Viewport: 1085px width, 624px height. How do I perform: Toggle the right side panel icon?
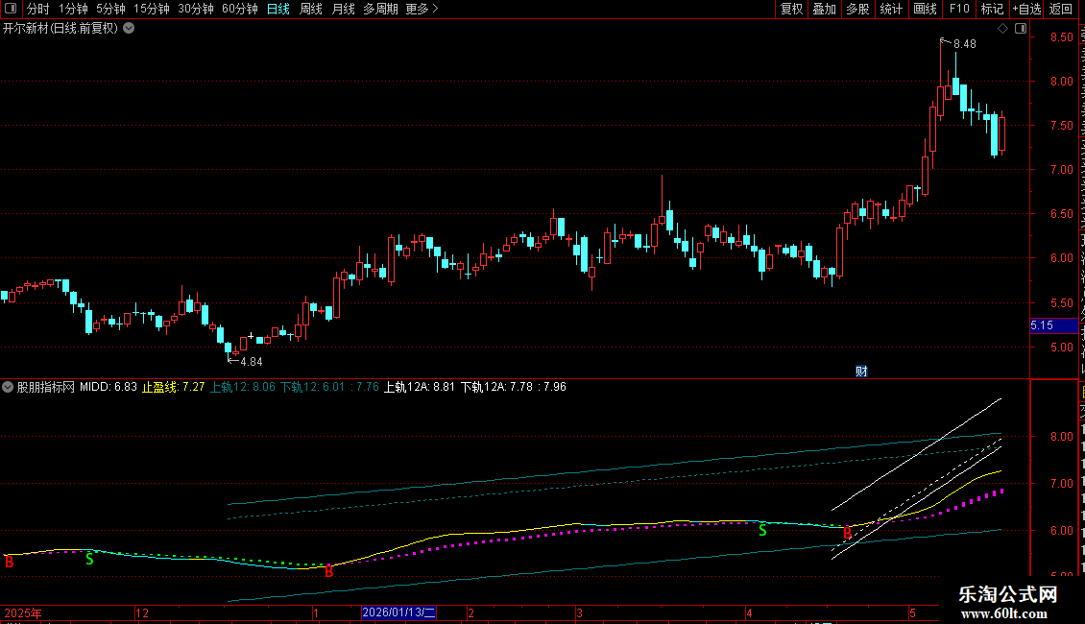coord(1021,29)
